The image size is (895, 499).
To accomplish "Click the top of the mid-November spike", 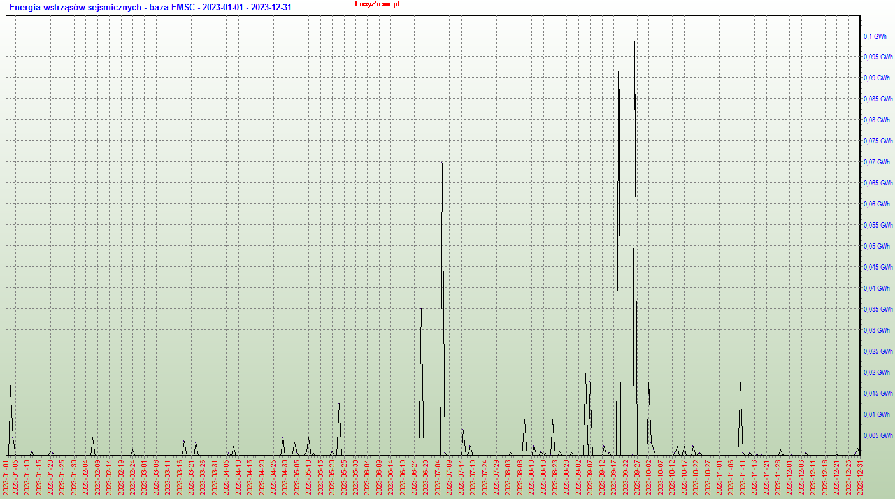I will point(740,382).
